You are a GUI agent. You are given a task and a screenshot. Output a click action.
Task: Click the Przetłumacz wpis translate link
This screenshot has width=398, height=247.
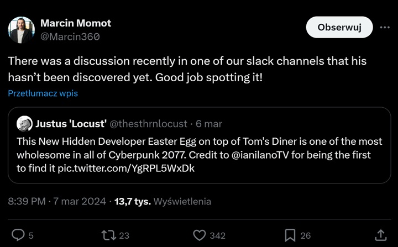(x=43, y=93)
